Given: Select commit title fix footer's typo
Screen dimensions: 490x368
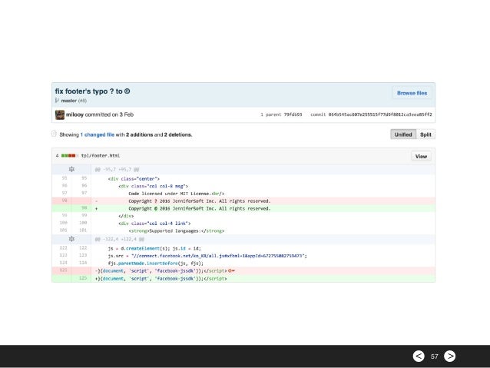Looking at the screenshot, I should click(x=92, y=91).
